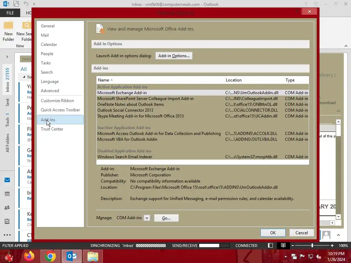Select Microsoft Exchange Add-in row

pos(203,92)
